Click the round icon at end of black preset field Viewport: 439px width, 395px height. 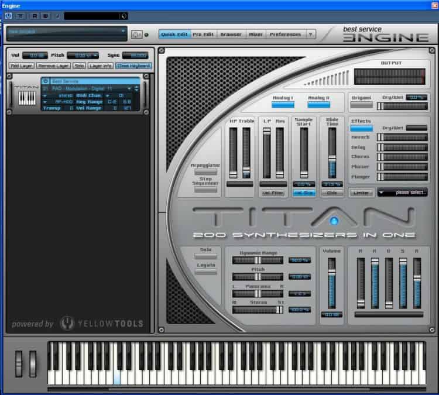click(124, 16)
